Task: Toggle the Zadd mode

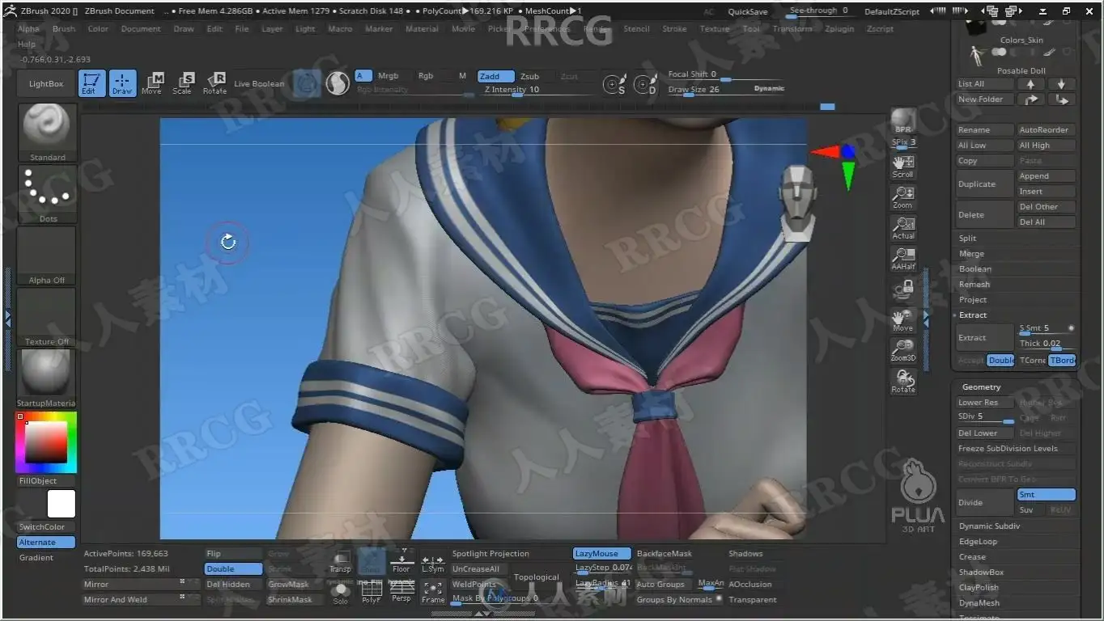Action: pos(495,76)
